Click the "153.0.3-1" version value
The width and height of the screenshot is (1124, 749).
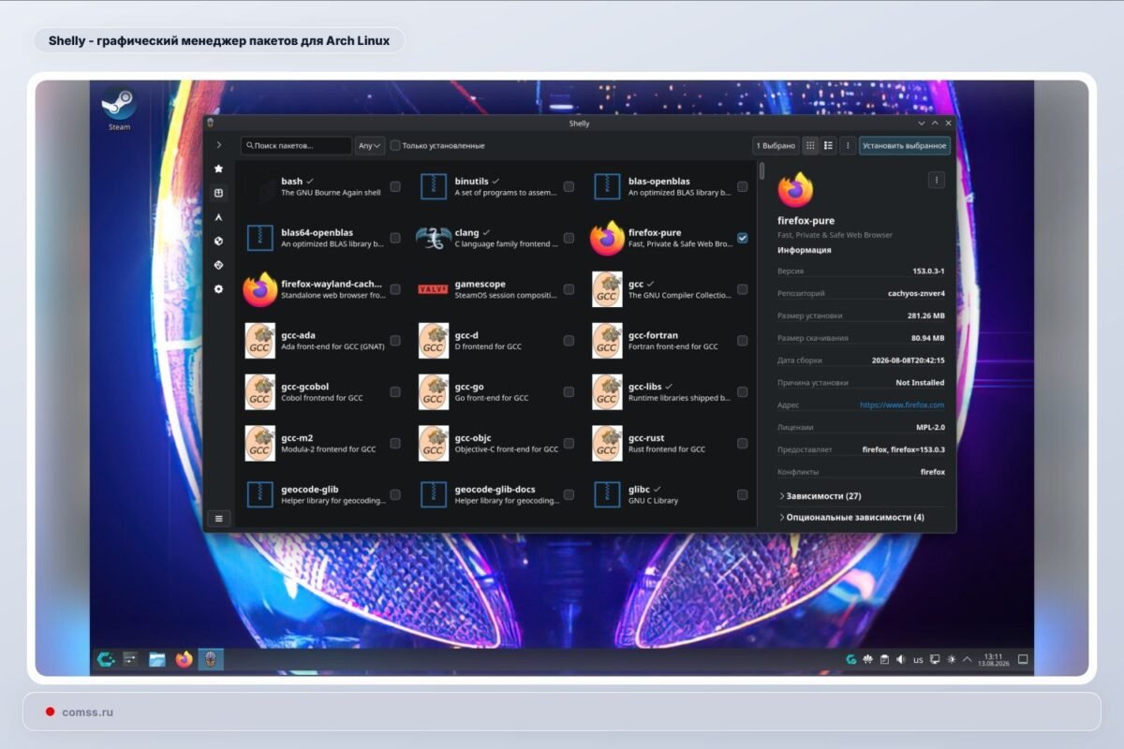click(928, 271)
